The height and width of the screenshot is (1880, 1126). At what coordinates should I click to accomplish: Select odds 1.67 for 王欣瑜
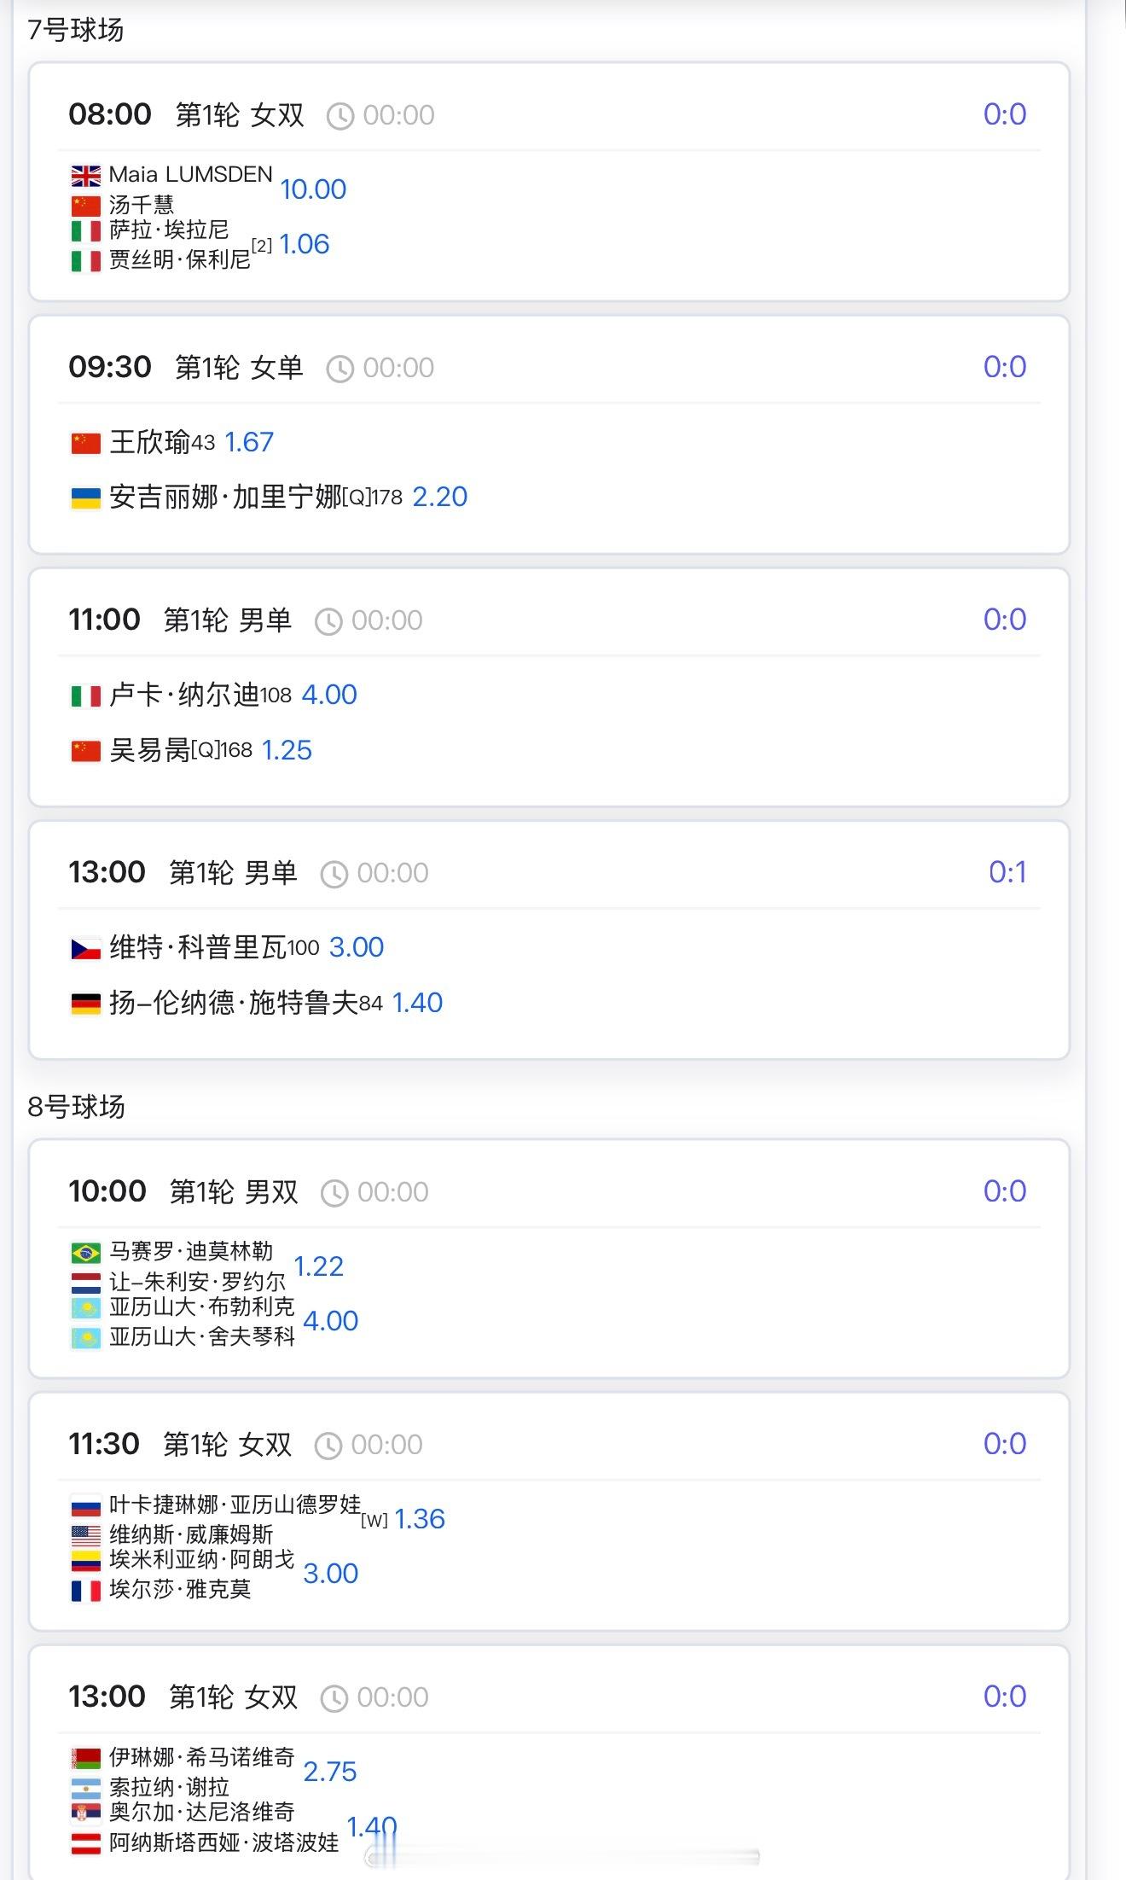click(249, 442)
